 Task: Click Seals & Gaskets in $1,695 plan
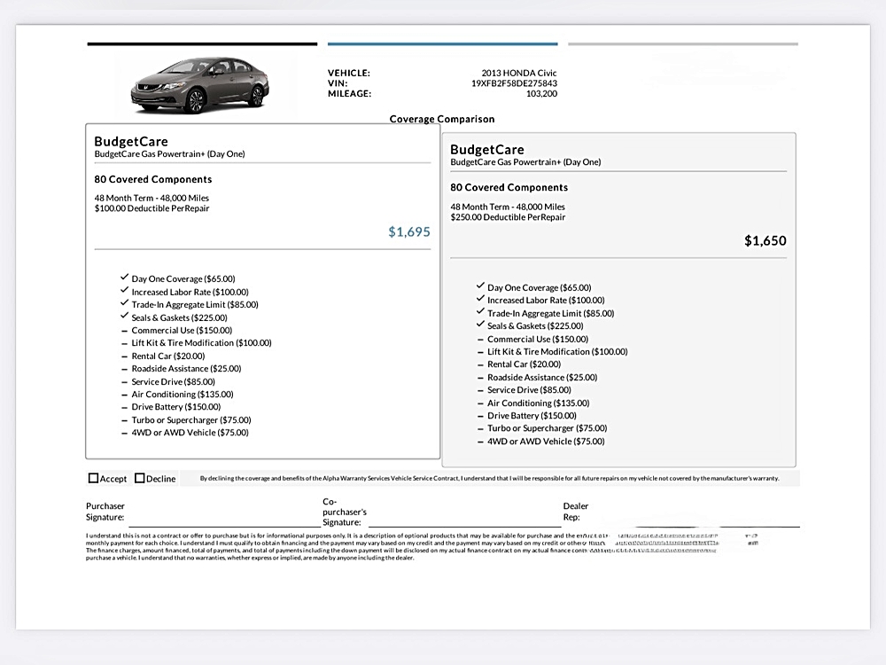click(x=179, y=317)
